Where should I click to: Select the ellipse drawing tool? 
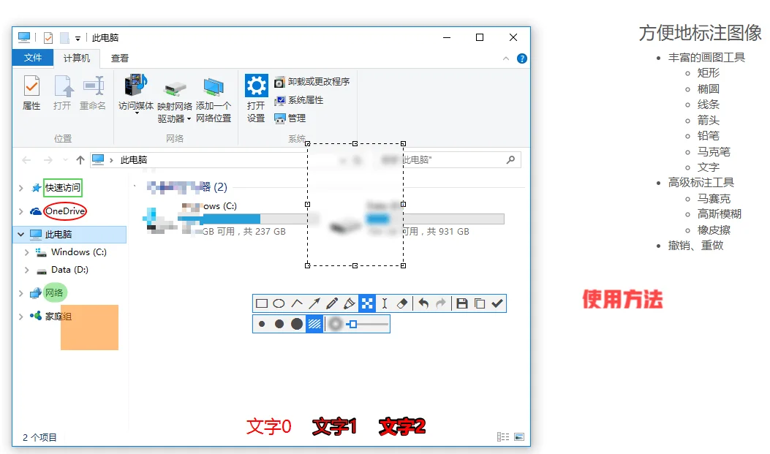click(279, 303)
